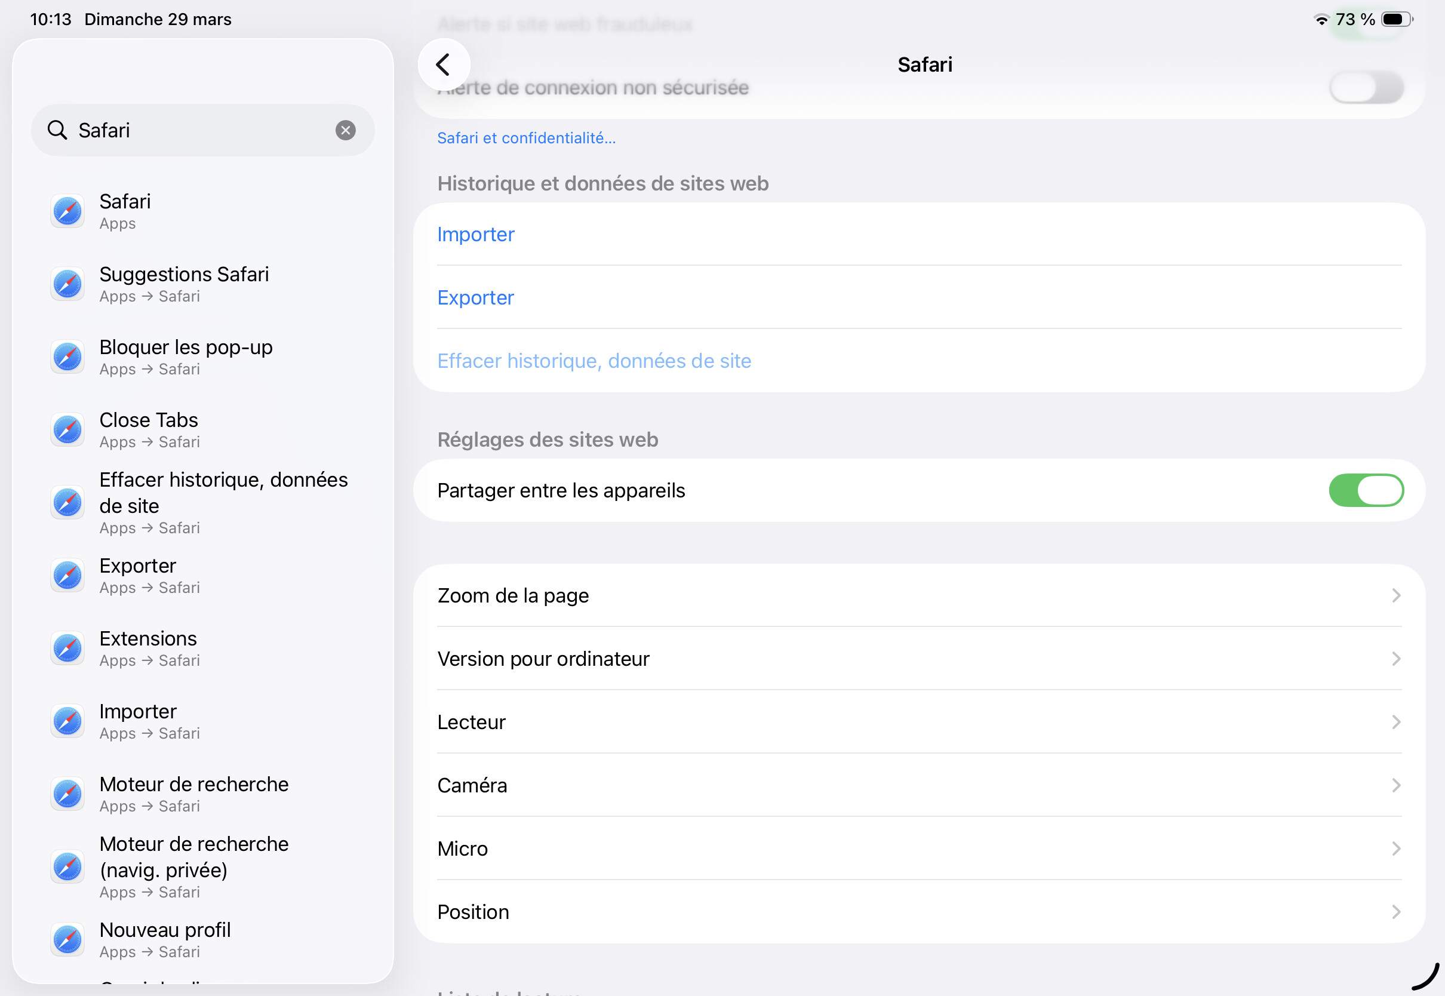The height and width of the screenshot is (996, 1445).
Task: Click Importer in history section
Action: pos(475,235)
